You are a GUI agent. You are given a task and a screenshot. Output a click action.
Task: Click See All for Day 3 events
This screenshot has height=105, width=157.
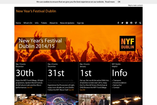click(82, 90)
